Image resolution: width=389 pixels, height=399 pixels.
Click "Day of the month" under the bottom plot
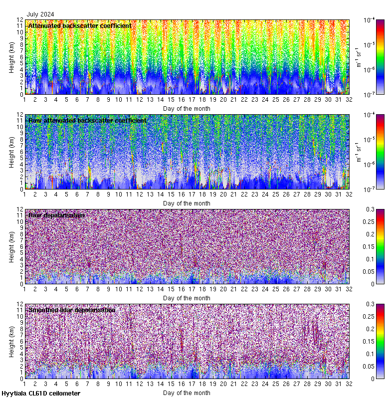click(x=187, y=393)
